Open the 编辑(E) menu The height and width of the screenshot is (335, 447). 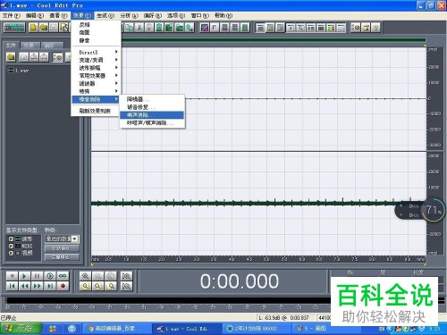[35, 15]
